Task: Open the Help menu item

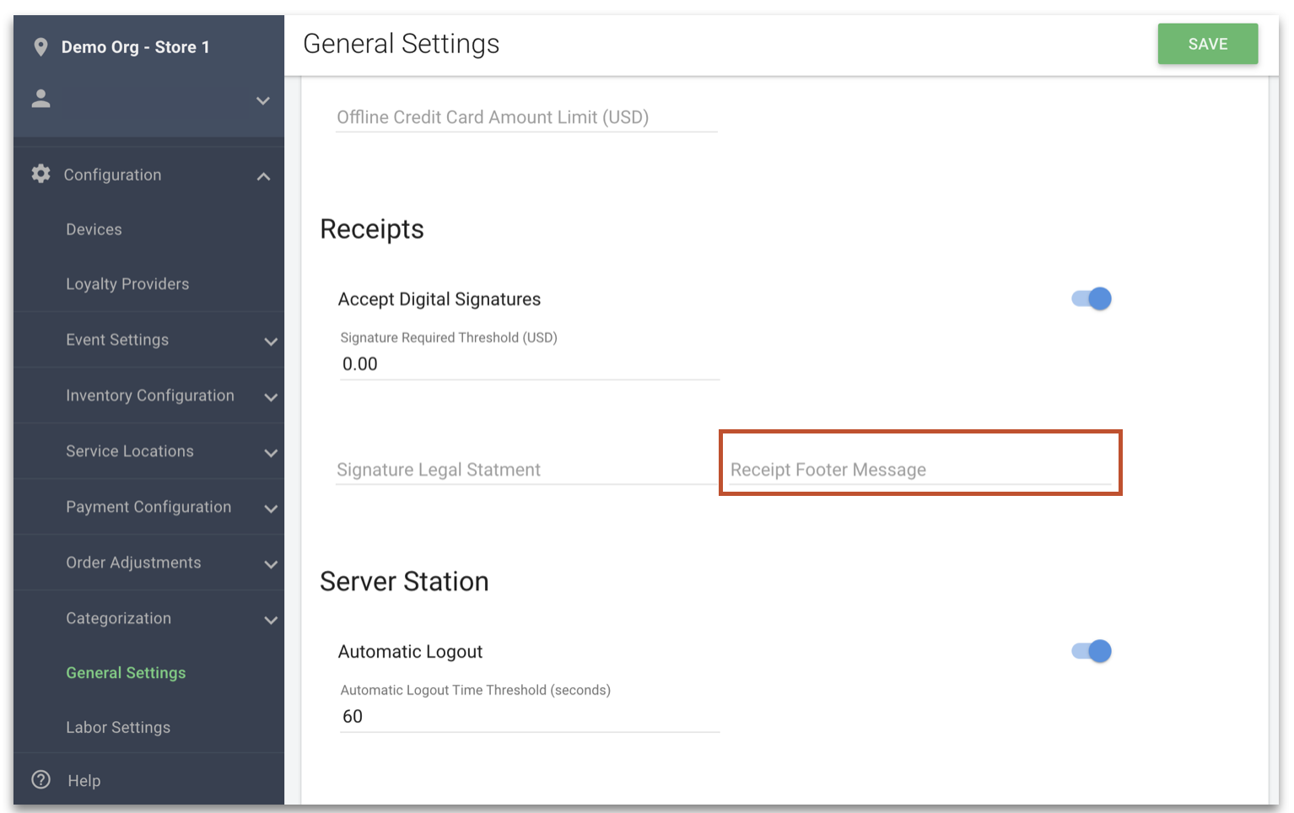Action: (84, 781)
